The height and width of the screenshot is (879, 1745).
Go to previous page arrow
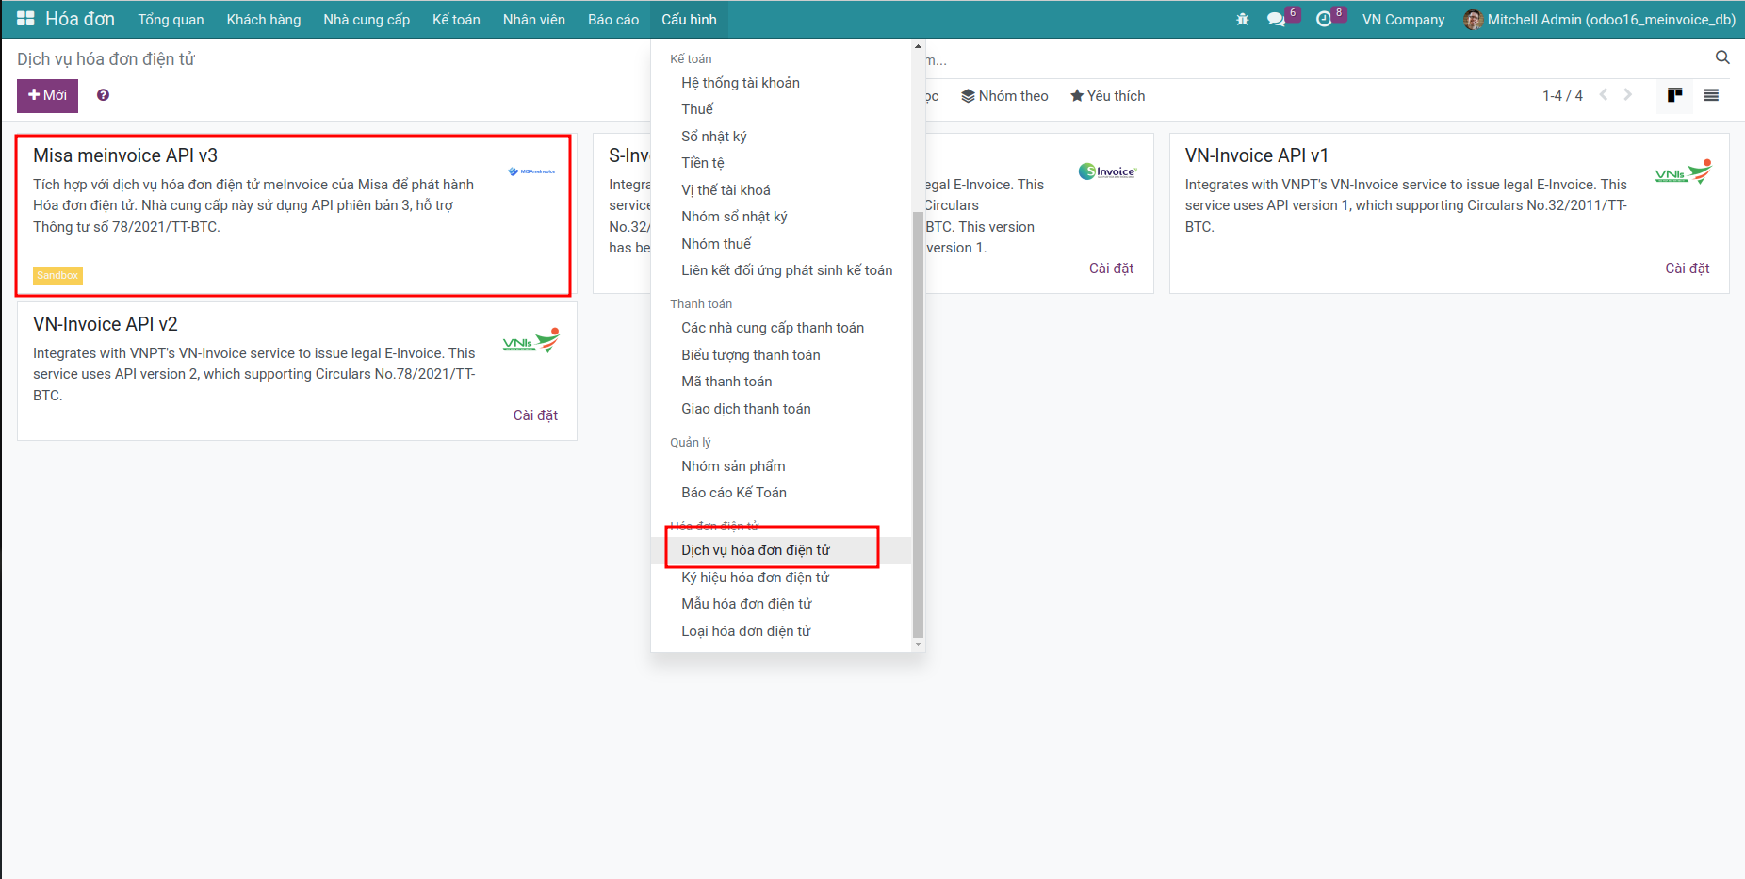pyautogui.click(x=1604, y=95)
